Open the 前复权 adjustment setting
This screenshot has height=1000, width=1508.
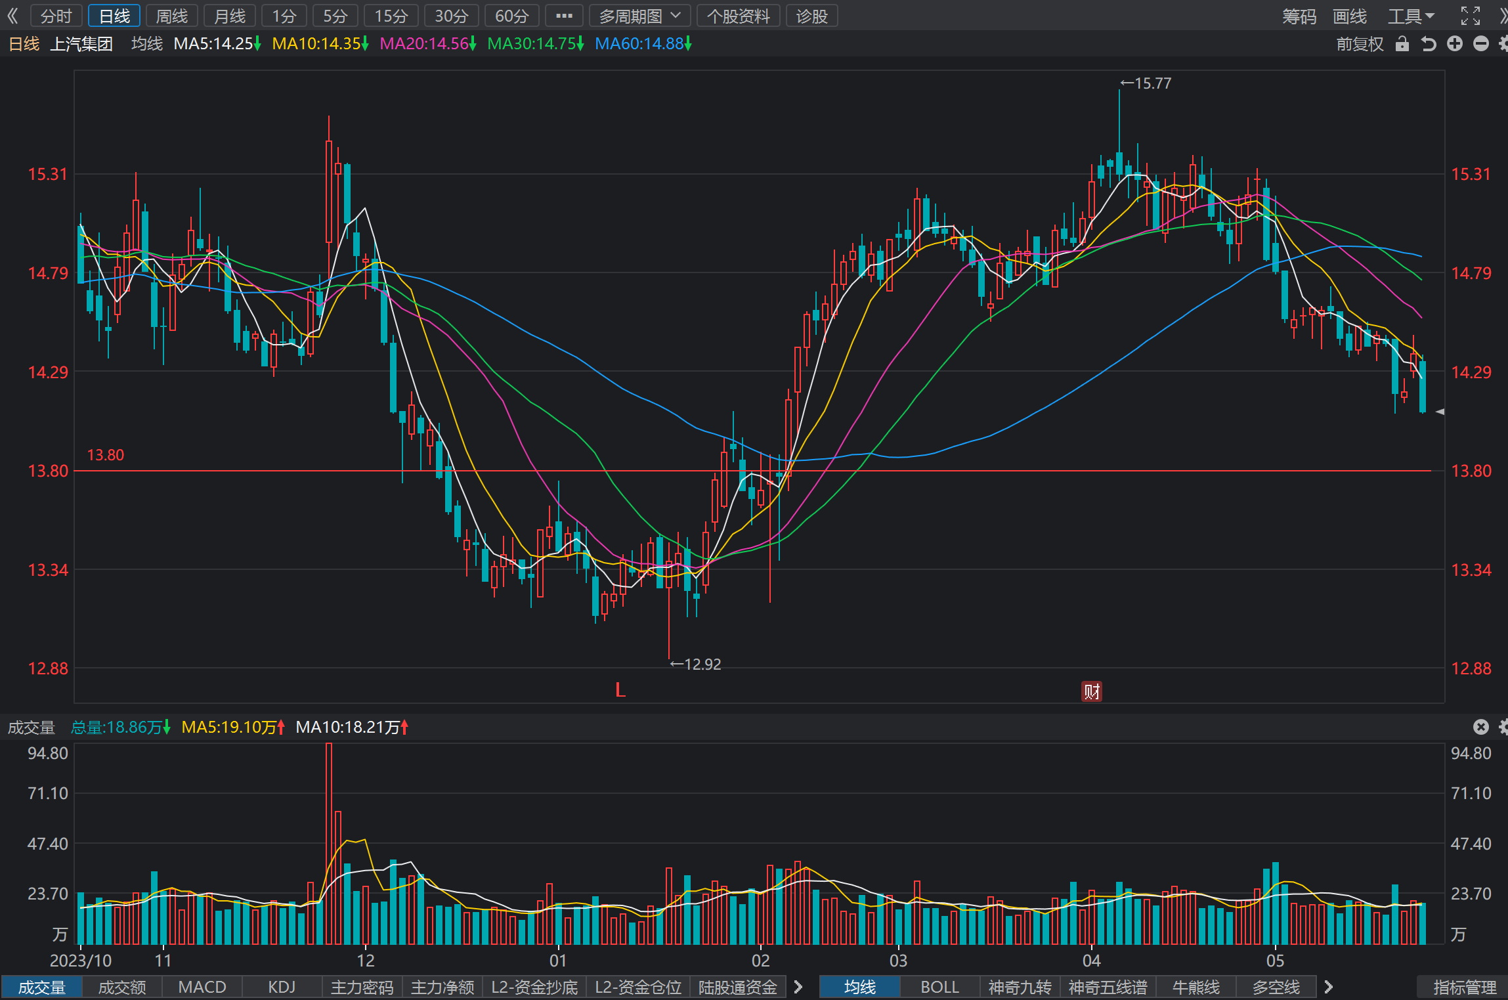coord(1360,44)
